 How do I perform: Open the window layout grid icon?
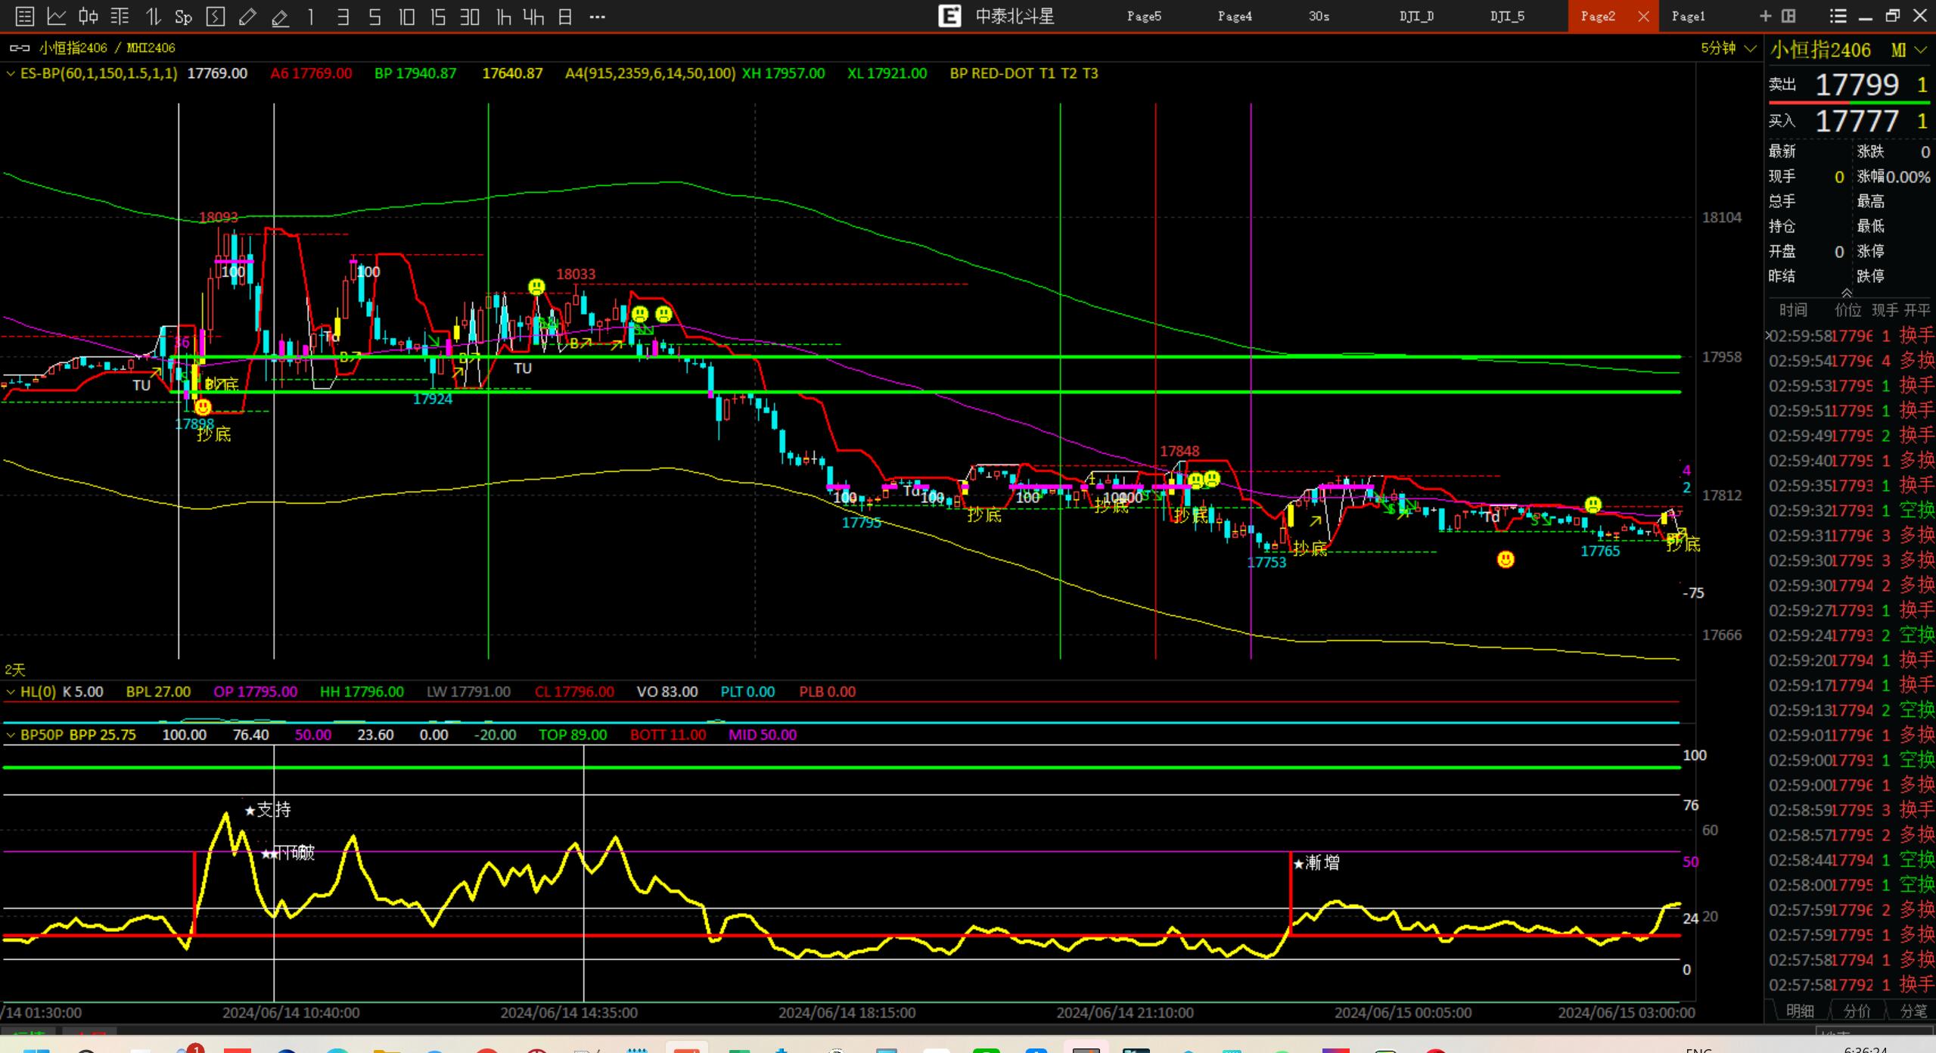point(1789,16)
